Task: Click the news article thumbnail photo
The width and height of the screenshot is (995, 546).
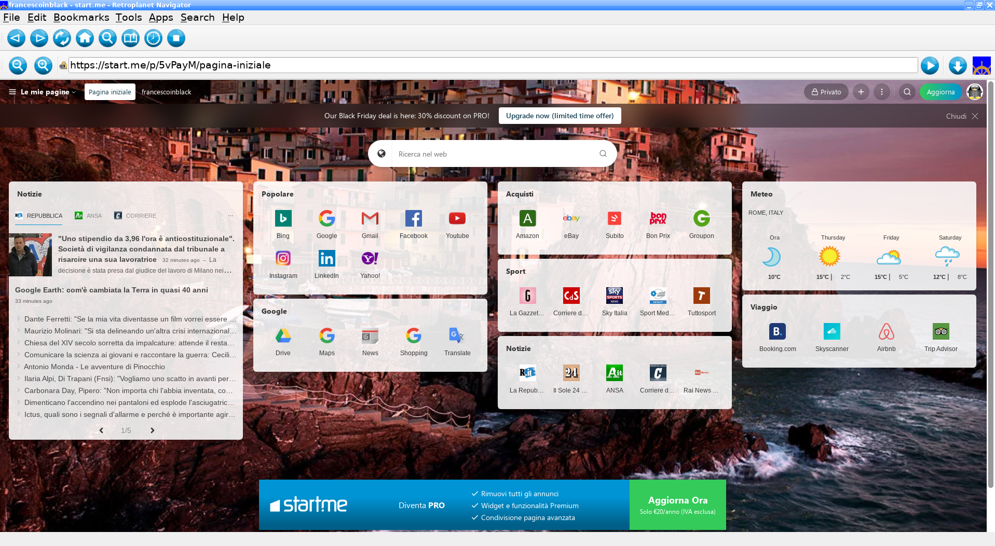Action: pyautogui.click(x=30, y=255)
